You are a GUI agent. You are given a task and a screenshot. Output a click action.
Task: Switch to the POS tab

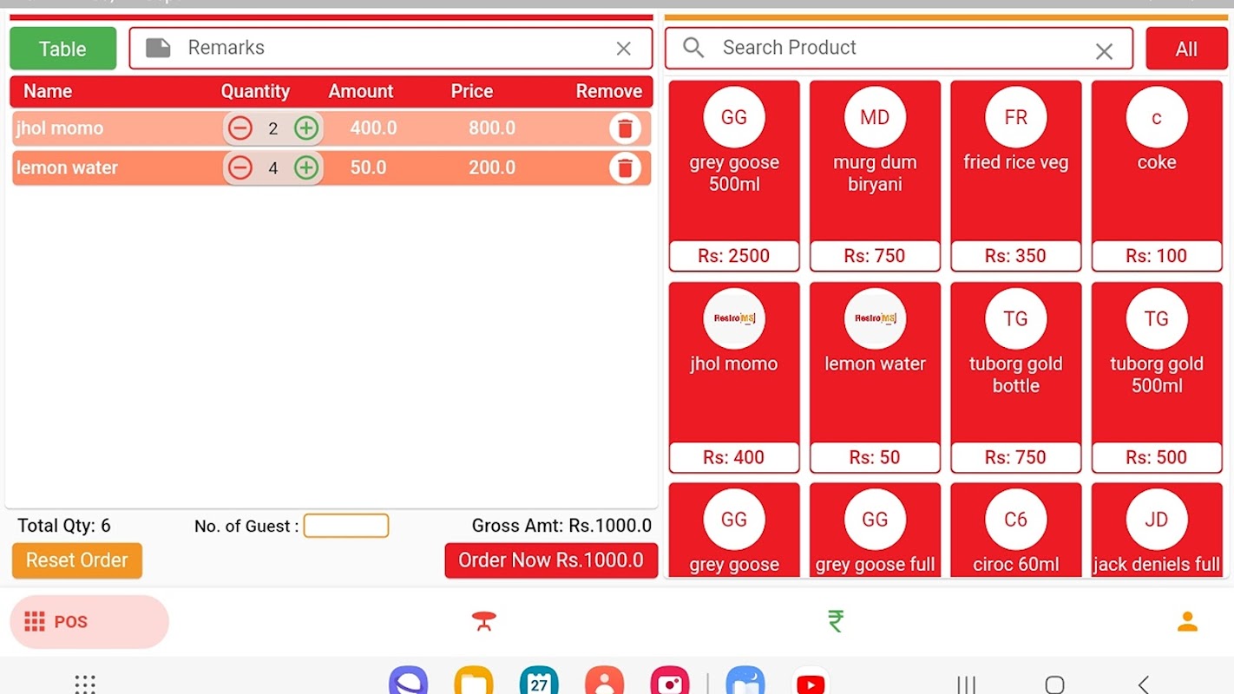pos(89,622)
